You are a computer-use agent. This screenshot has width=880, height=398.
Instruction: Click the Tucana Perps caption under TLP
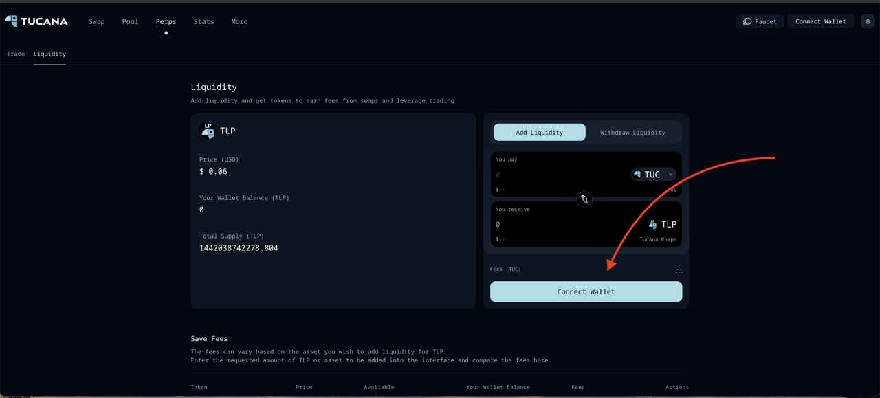coord(658,239)
